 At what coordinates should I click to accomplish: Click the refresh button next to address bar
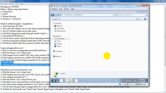click(116, 15)
